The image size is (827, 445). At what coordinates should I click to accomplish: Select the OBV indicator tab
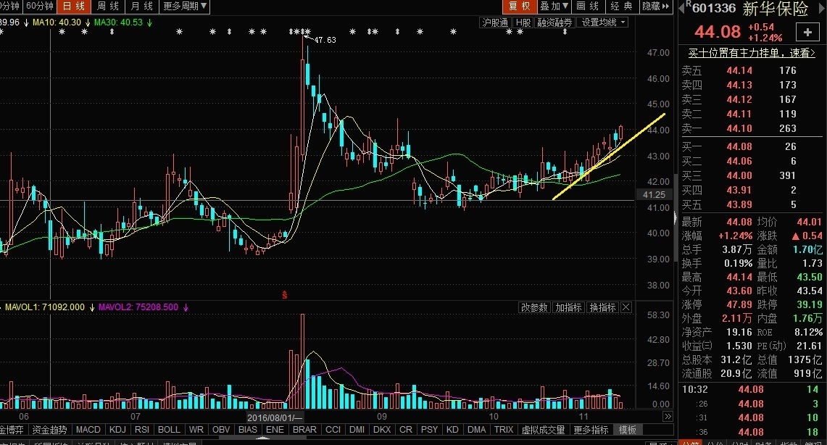tap(221, 430)
